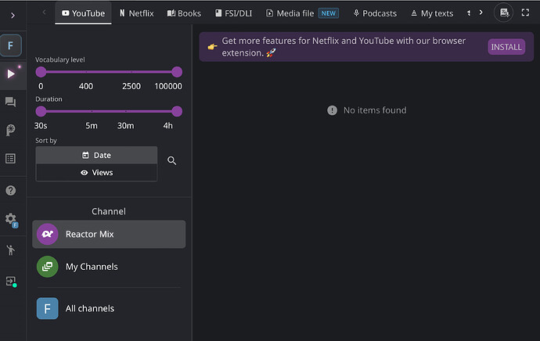Open settings gear icon in sidebar
This screenshot has height=341, width=540.
pos(11,219)
